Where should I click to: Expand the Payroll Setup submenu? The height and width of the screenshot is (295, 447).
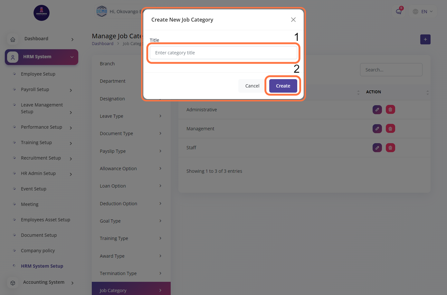click(71, 90)
